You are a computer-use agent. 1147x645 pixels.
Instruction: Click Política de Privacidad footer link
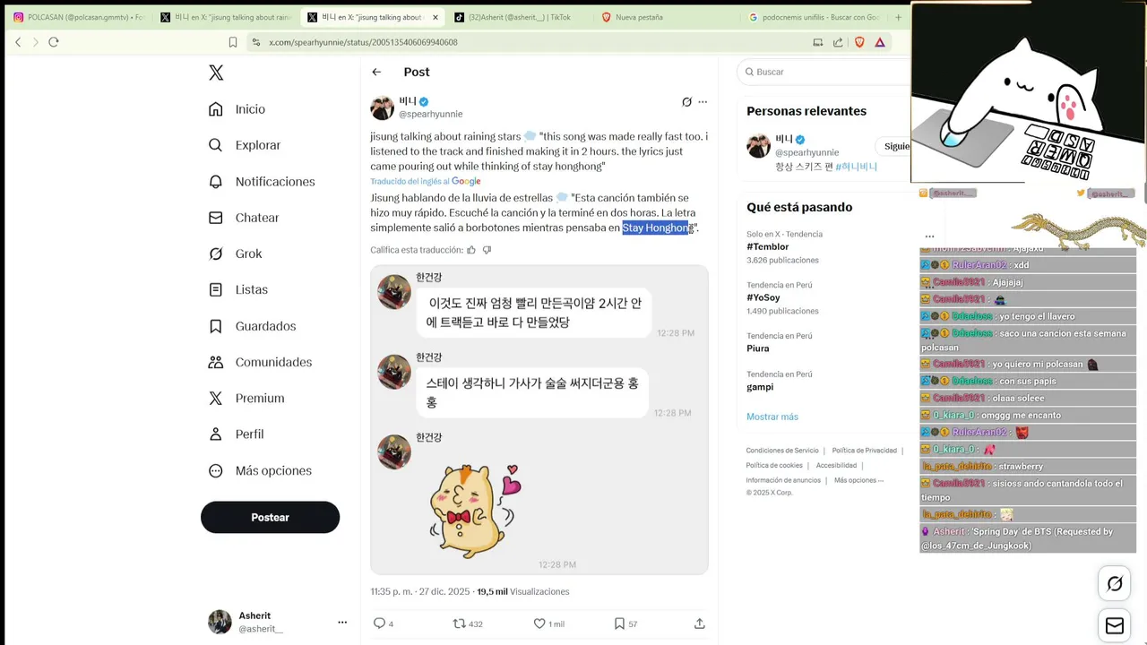[x=865, y=451]
